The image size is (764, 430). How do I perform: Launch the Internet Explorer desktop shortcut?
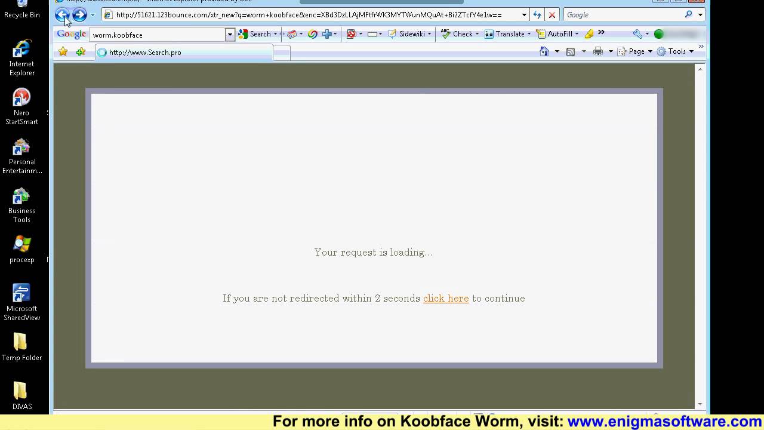click(x=21, y=58)
